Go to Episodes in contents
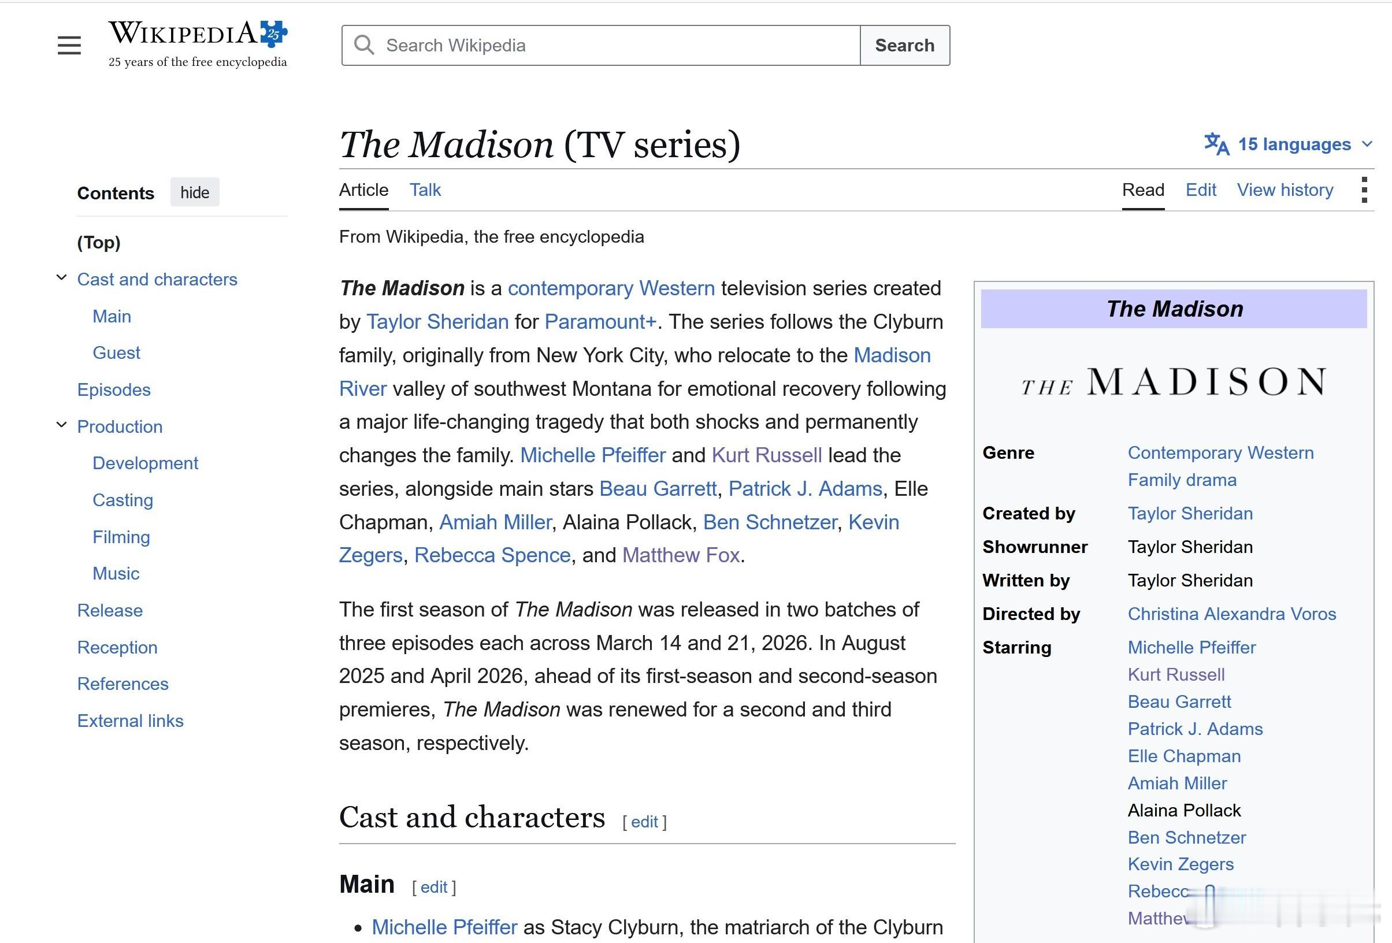 (114, 390)
